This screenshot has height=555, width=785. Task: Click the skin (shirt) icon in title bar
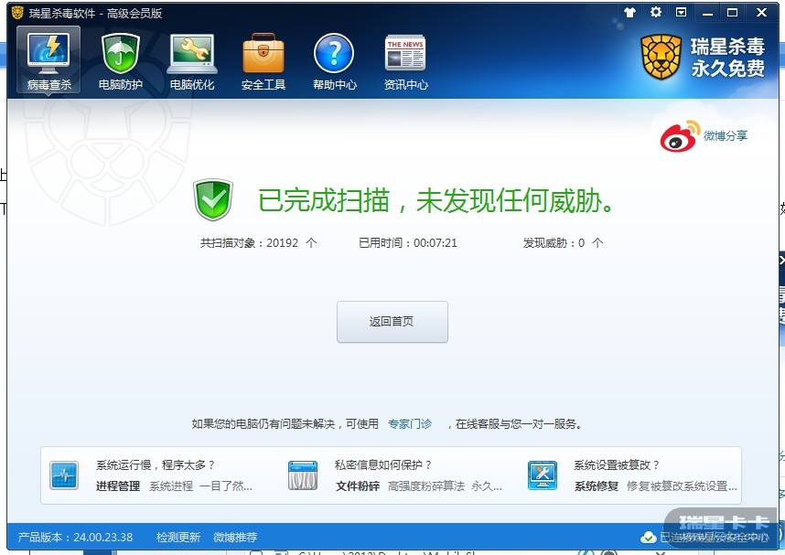click(629, 13)
